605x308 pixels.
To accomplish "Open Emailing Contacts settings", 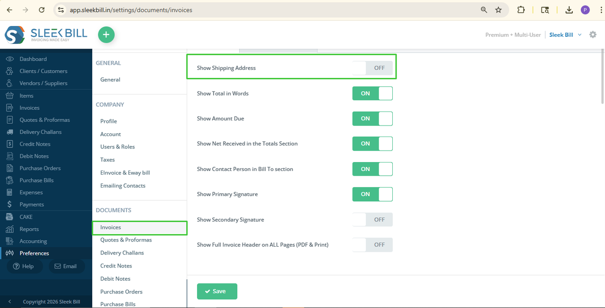I will 123,186.
